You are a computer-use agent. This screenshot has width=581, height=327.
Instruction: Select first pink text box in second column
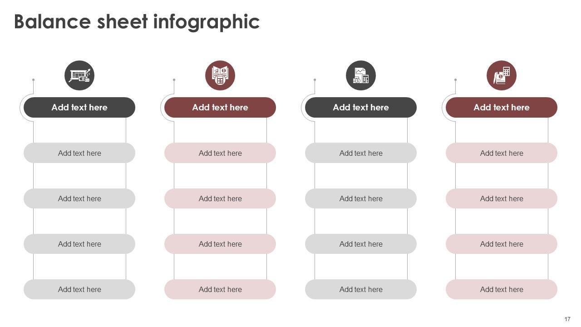[x=220, y=153]
